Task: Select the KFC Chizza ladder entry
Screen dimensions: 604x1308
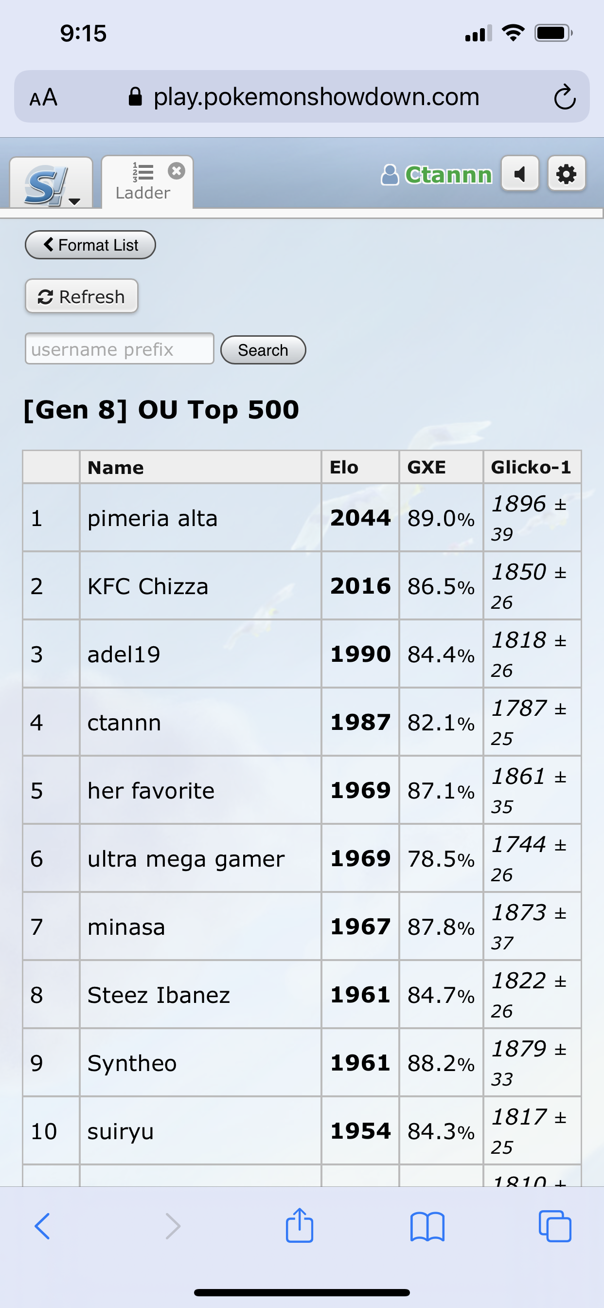Action: pos(148,586)
